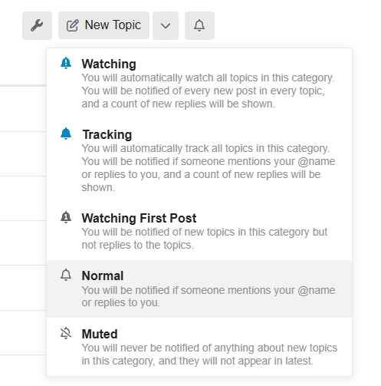The width and height of the screenshot is (381, 386).
Task: Choose the Normal notification level
Action: tap(199, 289)
